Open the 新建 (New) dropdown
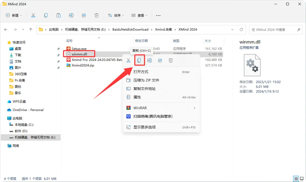The width and height of the screenshot is (306, 182). click(x=14, y=15)
